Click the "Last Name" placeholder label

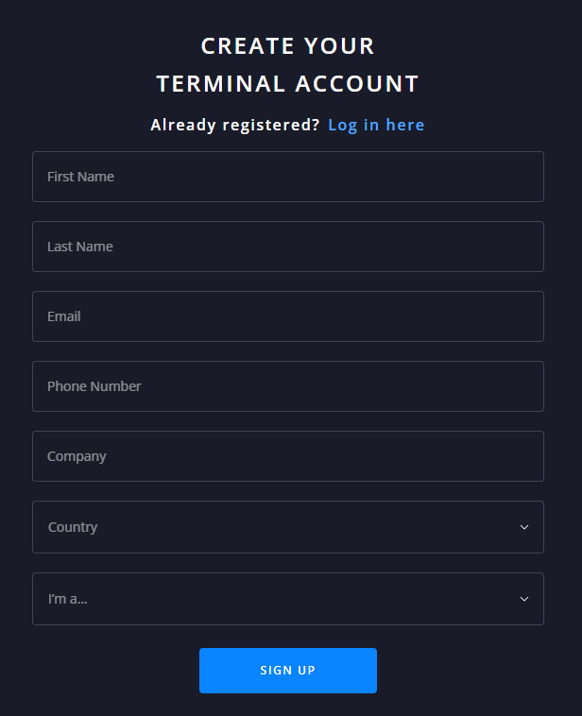80,247
